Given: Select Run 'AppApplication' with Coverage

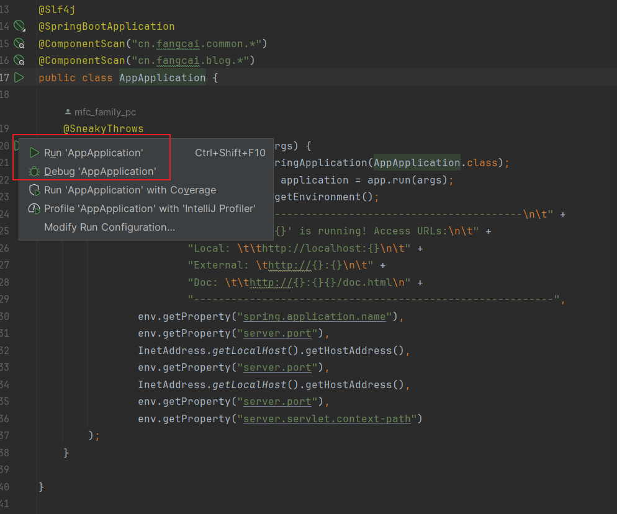Looking at the screenshot, I should click(146, 190).
